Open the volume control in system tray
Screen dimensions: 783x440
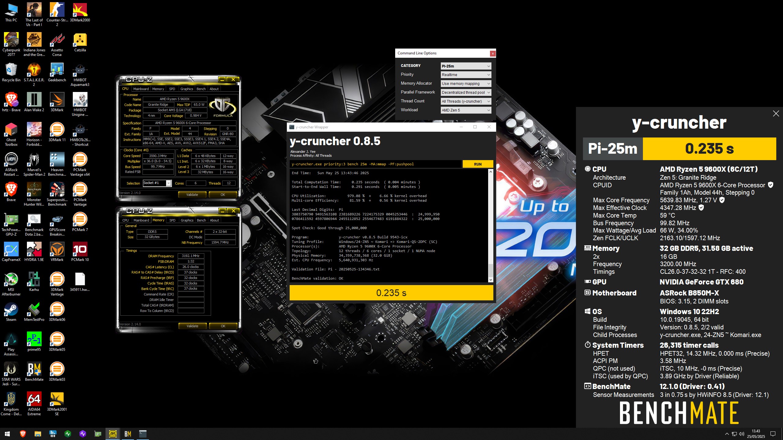click(741, 434)
